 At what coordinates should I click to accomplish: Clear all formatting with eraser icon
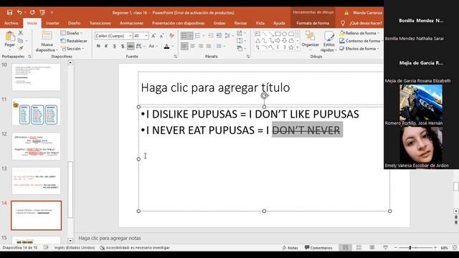click(172, 36)
